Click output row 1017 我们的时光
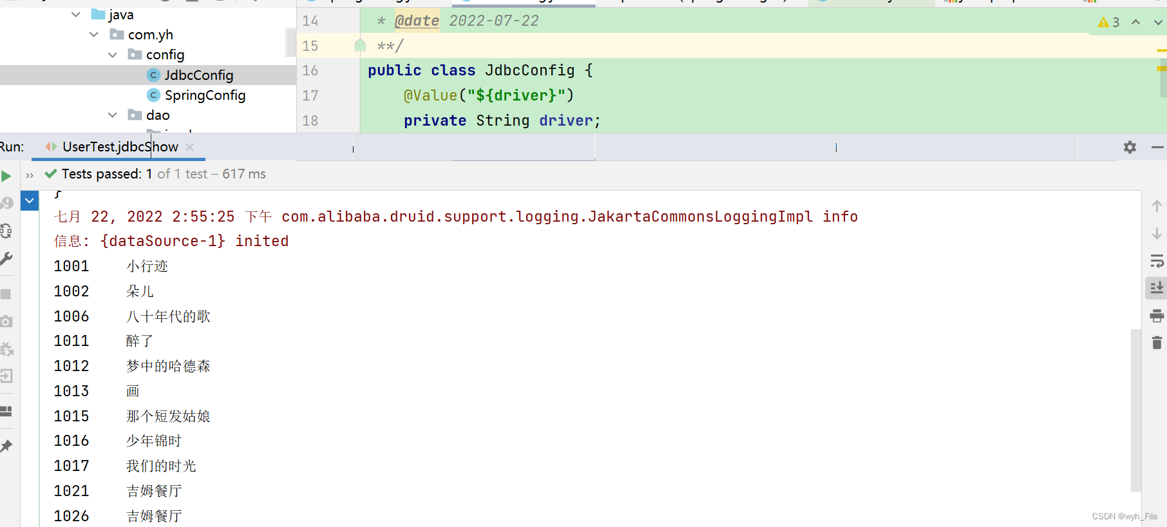 coord(125,466)
